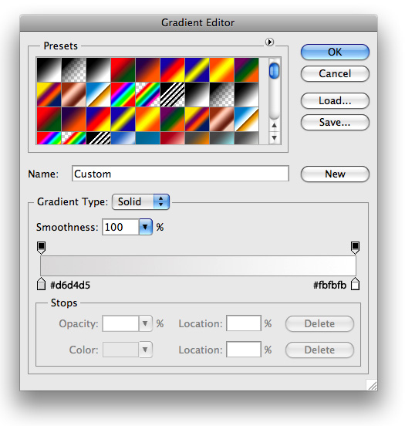Screen dimensions: 405x426
Task: Choose the first preset in the top row
Action: pos(49,69)
